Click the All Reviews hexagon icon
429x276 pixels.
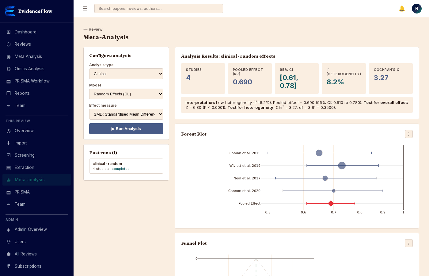click(x=9, y=254)
